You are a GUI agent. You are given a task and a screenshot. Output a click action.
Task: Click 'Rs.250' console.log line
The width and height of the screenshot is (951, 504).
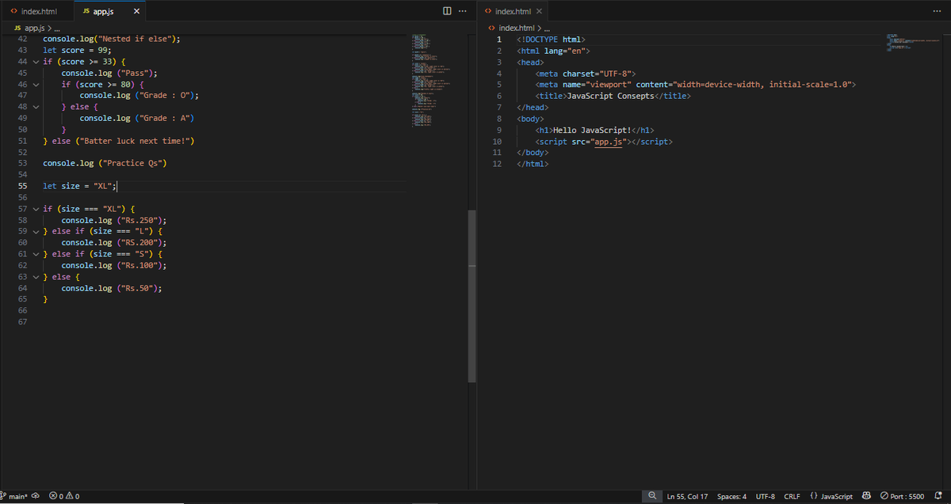pos(115,221)
